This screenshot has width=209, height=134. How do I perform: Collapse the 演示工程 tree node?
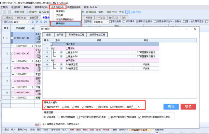tap(51, 44)
